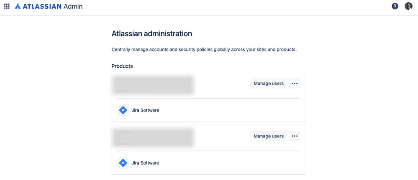The image size is (418, 180).
Task: Click the Jira Software icon in second card
Action: point(123,163)
